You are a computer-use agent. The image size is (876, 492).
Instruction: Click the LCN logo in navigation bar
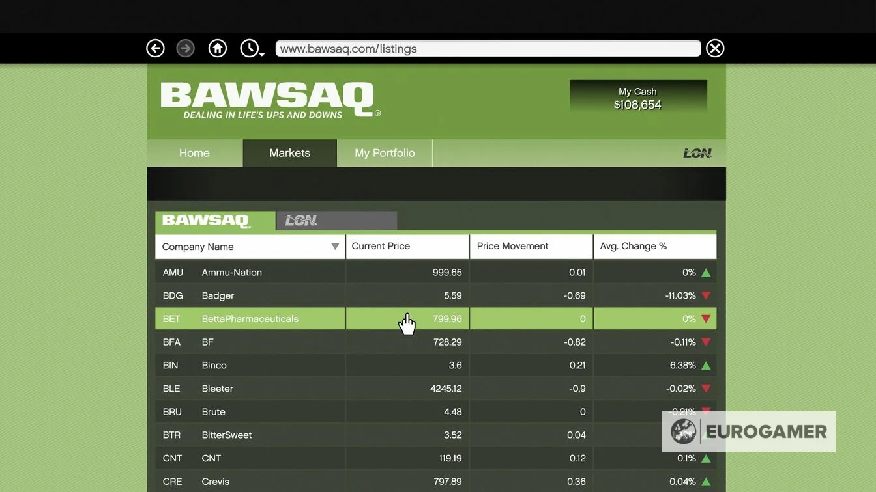tap(697, 153)
